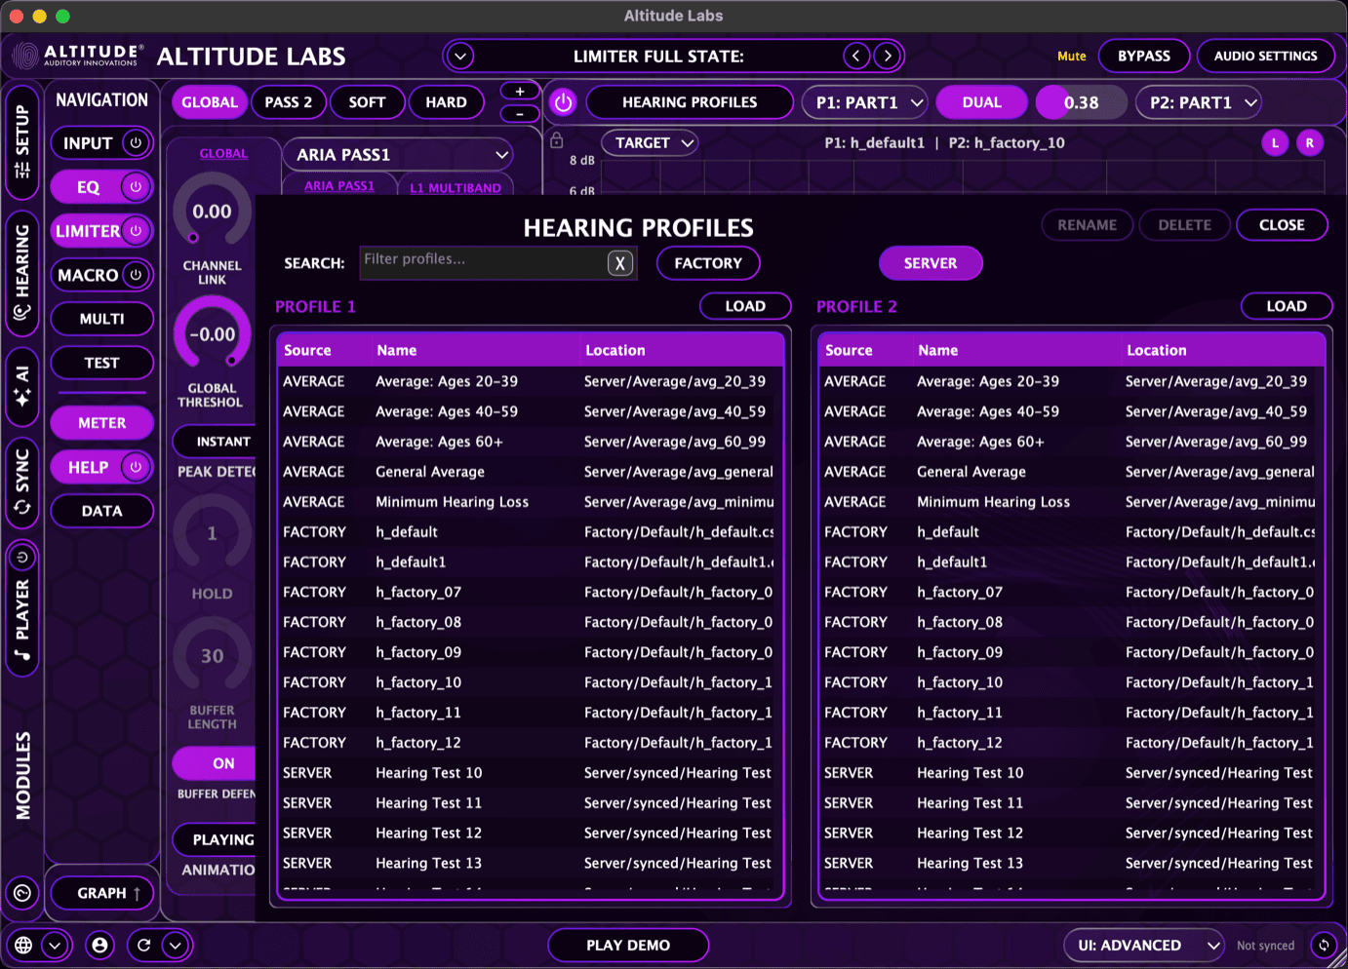
Task: Expand the ARIA PASS1 preset dropdown
Action: [x=398, y=154]
